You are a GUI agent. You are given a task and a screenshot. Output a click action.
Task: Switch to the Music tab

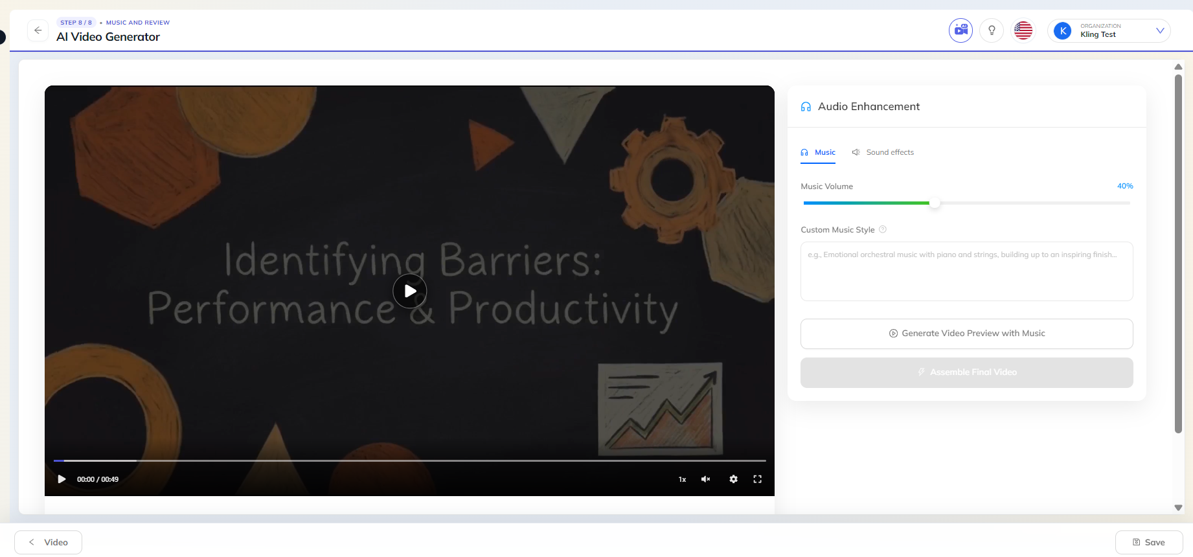coord(818,152)
